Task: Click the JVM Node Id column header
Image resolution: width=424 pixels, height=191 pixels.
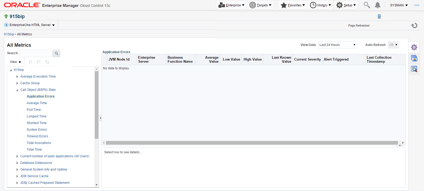Action: tap(122, 60)
